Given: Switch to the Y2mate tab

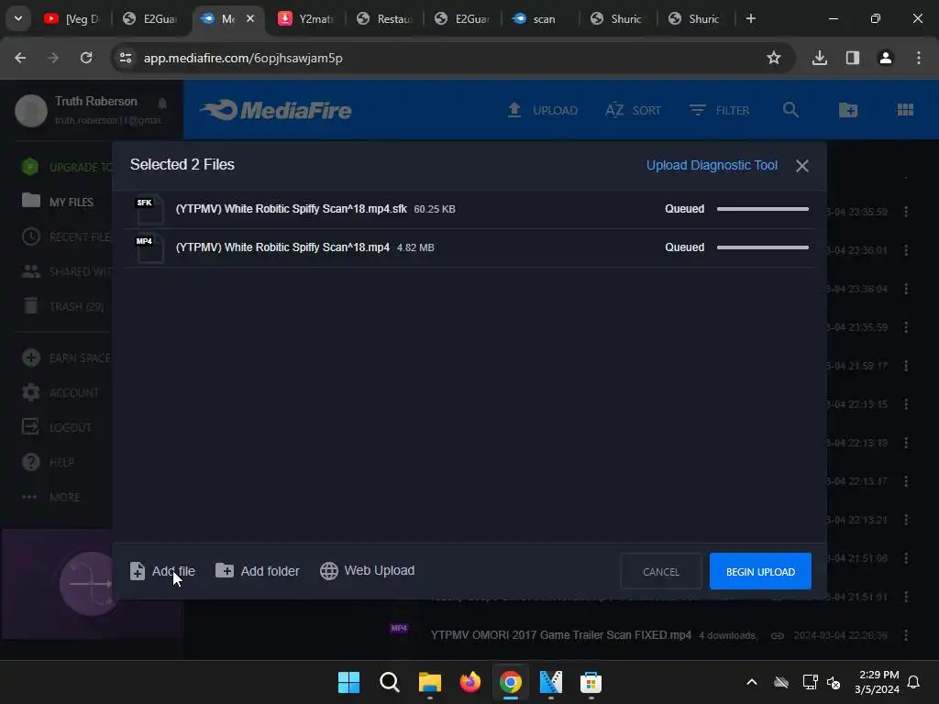Looking at the screenshot, I should (x=306, y=19).
